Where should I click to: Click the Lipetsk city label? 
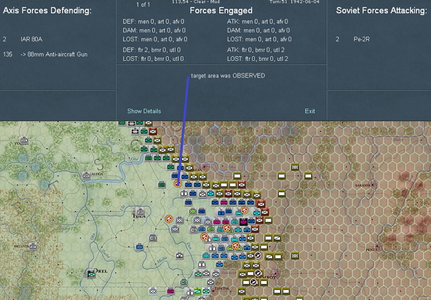click(x=222, y=289)
